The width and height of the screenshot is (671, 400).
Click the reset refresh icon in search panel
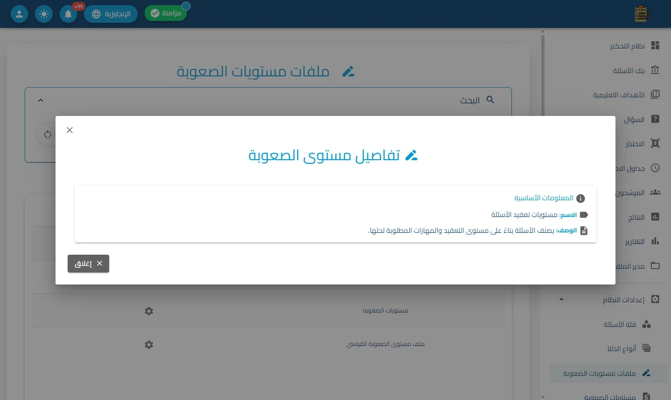click(x=48, y=135)
